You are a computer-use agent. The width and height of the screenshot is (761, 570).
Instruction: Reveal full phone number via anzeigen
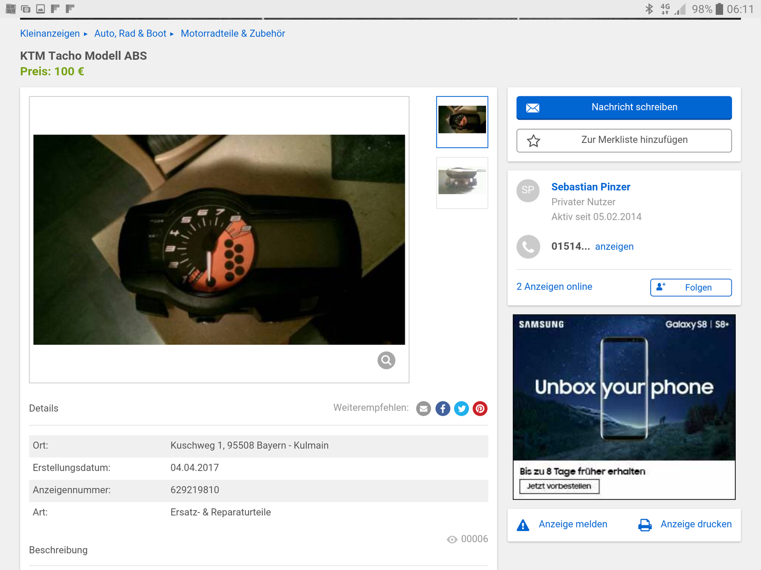[x=614, y=247]
